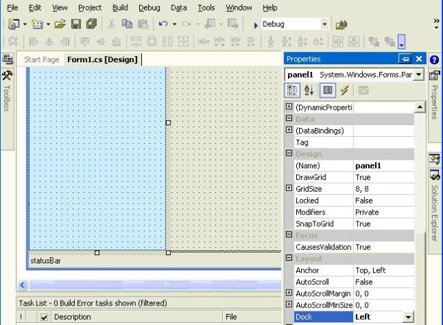
Task: Click the Copy toolbar icon
Action: 127,24
